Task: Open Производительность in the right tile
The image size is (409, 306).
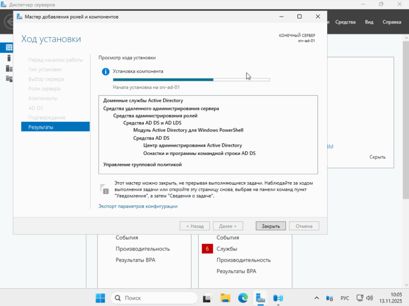Action: point(244,260)
